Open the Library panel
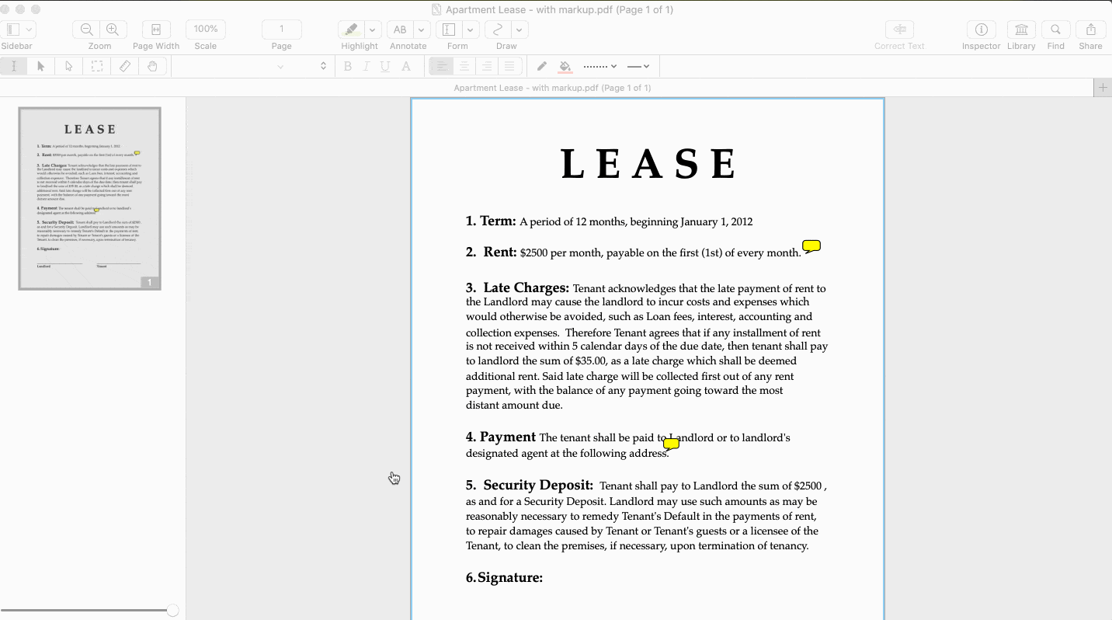1112x620 pixels. [1021, 30]
